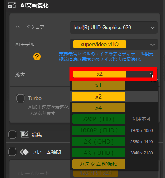Click the AI高画質化 section title
165x178 pixels.
click(x=34, y=6)
